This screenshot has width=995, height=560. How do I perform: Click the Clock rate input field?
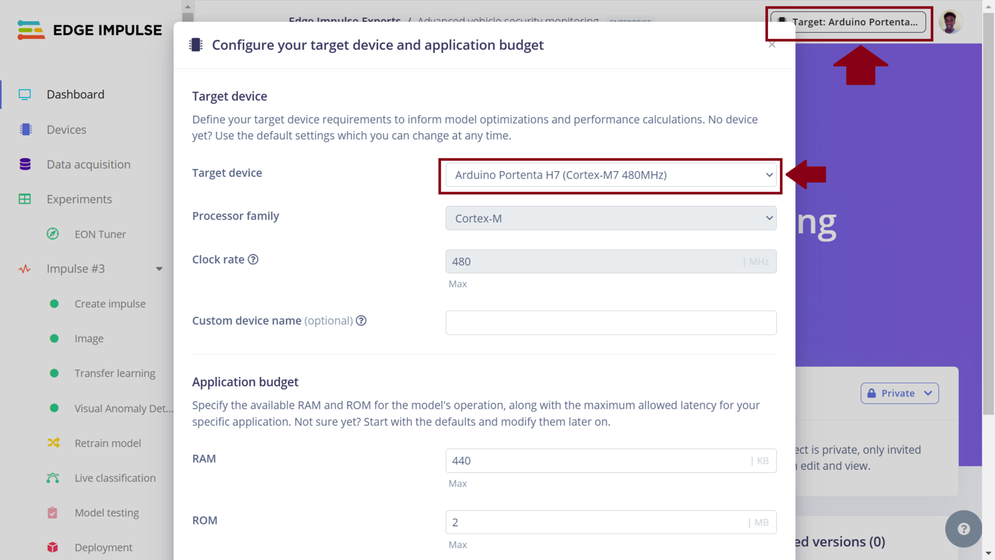click(x=611, y=261)
